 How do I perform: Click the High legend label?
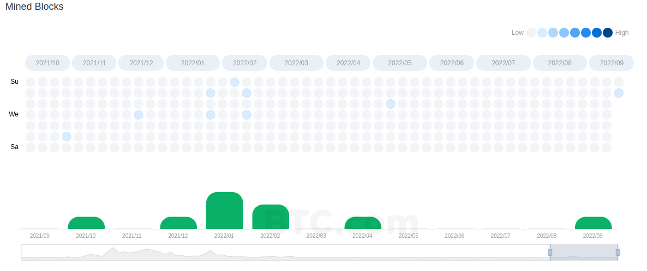click(622, 33)
